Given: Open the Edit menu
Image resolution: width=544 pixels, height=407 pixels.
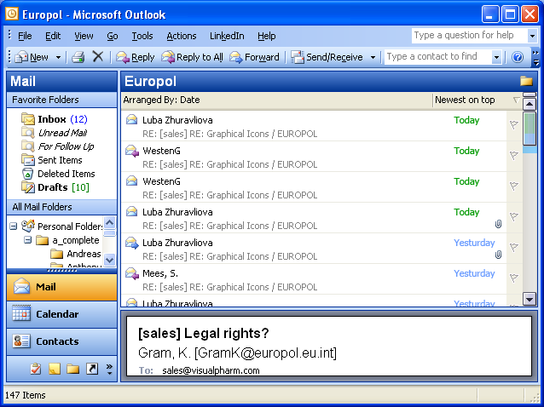Looking at the screenshot, I should click(x=53, y=36).
